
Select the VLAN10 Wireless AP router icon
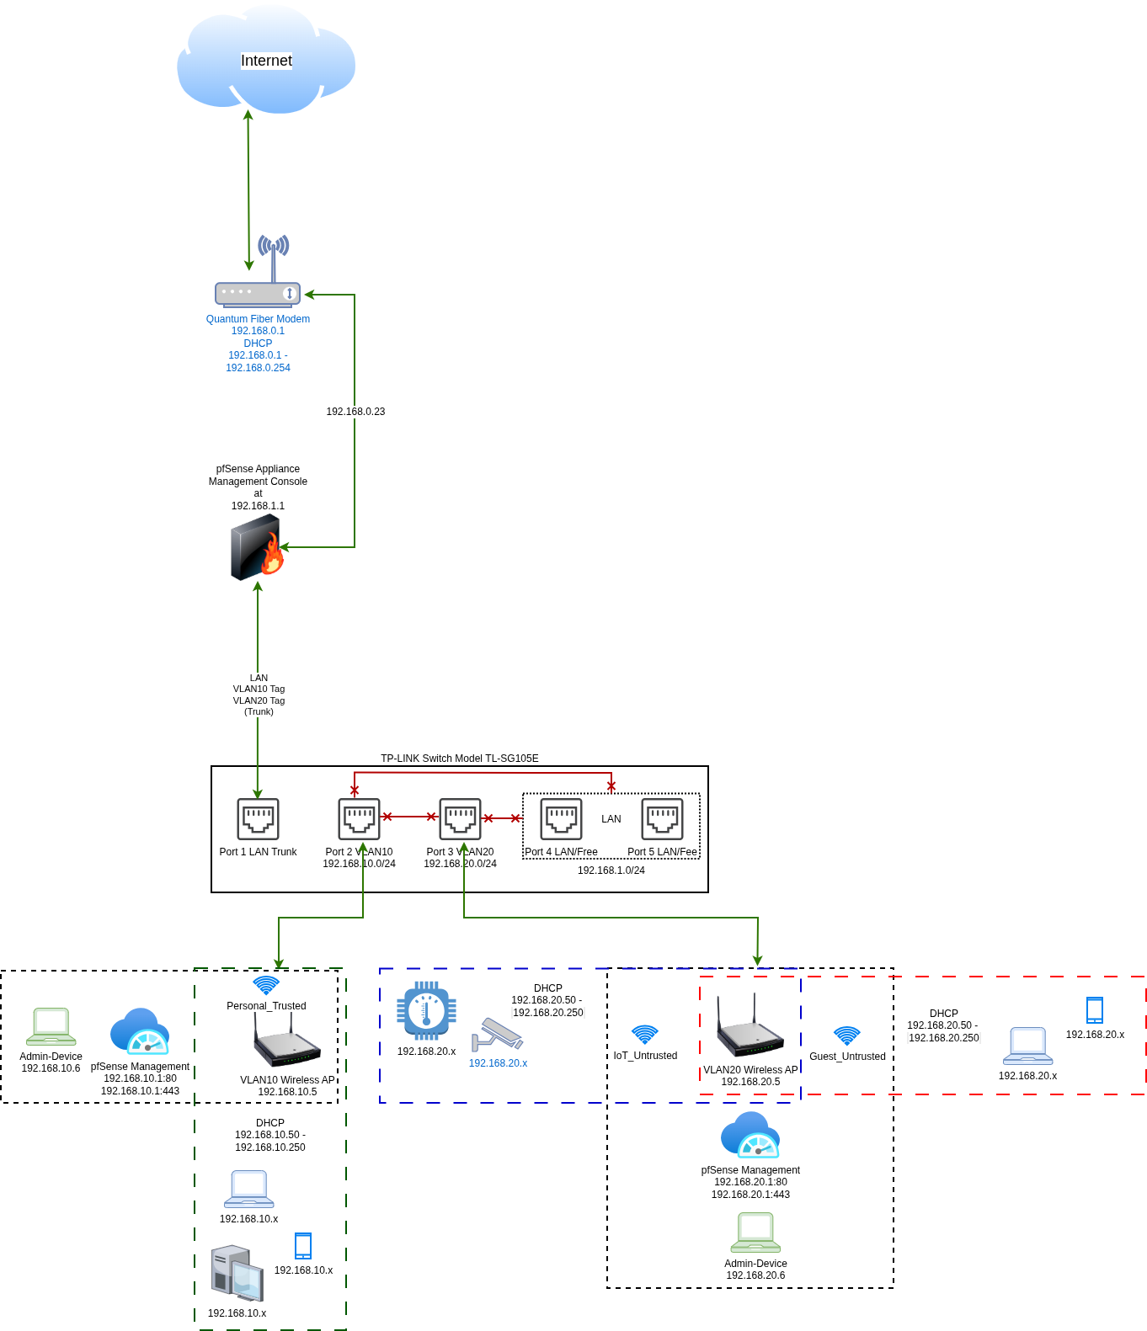pyautogui.click(x=287, y=1040)
